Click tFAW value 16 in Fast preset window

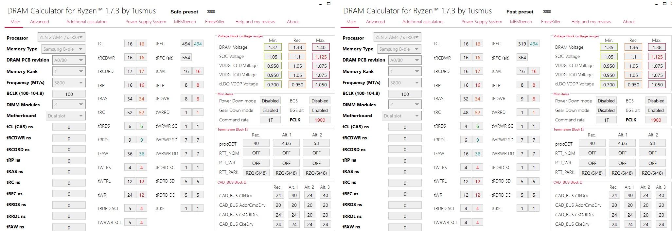466,153
